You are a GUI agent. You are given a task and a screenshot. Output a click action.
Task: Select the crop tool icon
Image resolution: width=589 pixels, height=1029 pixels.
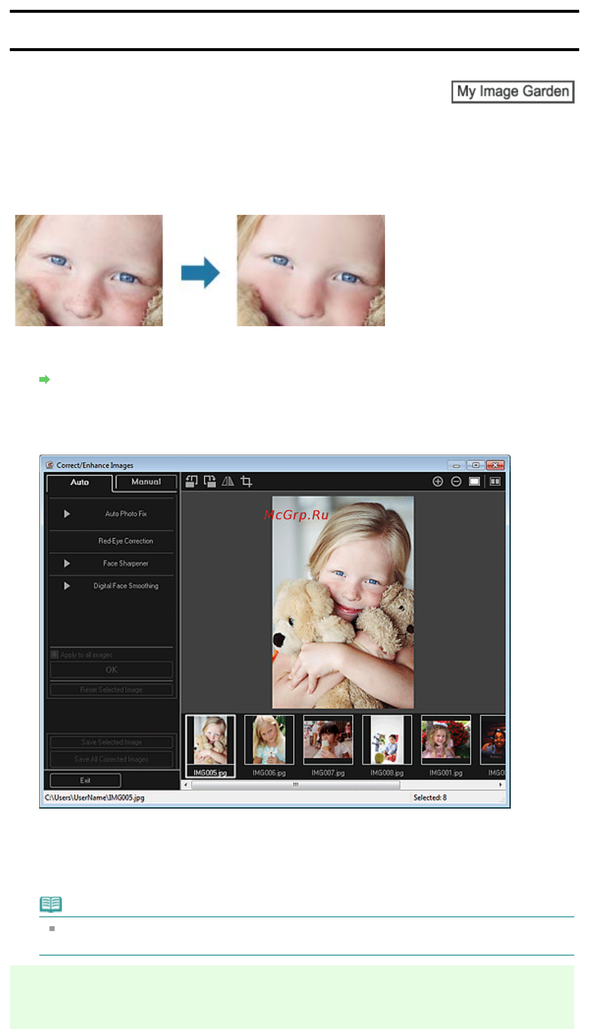click(x=246, y=481)
